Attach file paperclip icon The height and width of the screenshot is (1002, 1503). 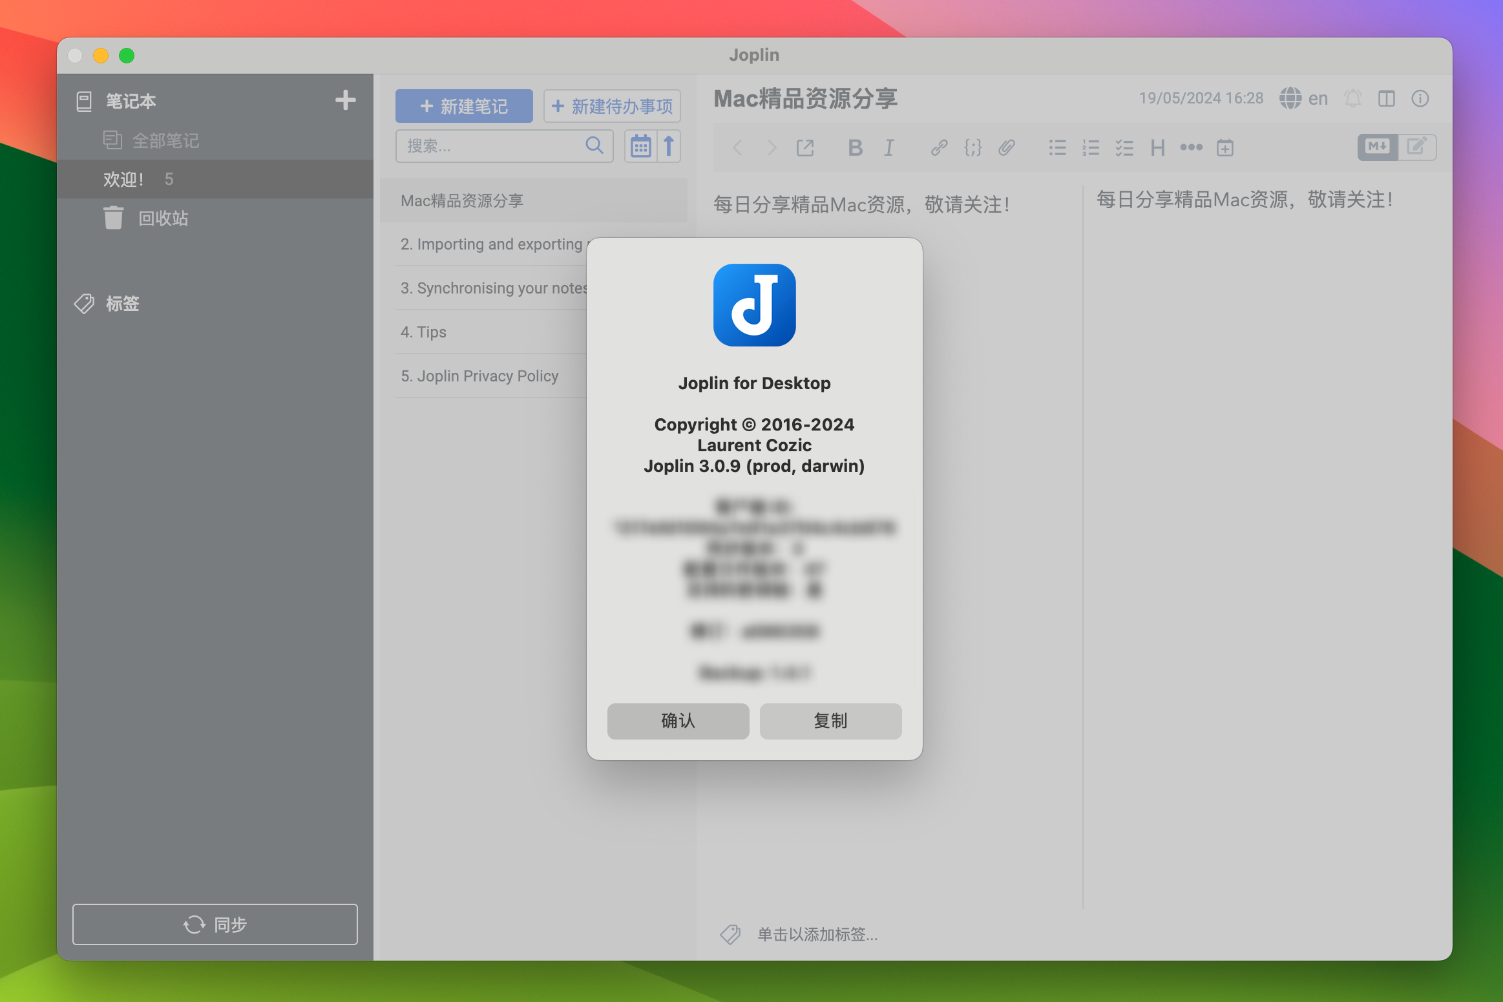1007,148
